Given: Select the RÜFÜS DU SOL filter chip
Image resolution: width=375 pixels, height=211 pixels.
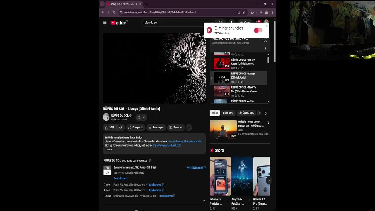Looking at the screenshot, I should click(246, 113).
